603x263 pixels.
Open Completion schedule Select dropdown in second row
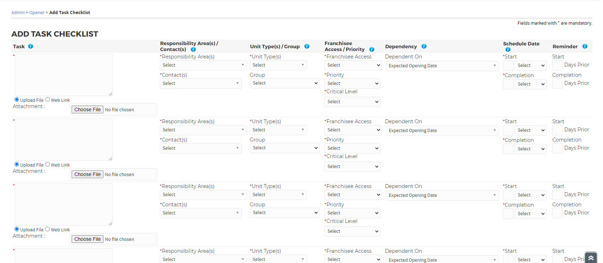[530, 149]
